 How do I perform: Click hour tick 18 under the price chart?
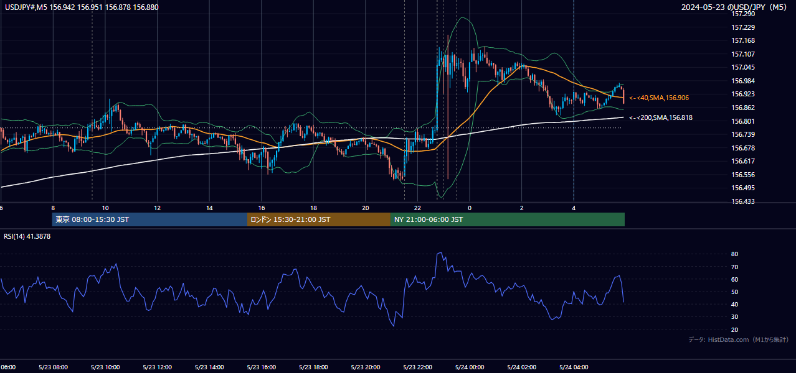click(x=313, y=208)
